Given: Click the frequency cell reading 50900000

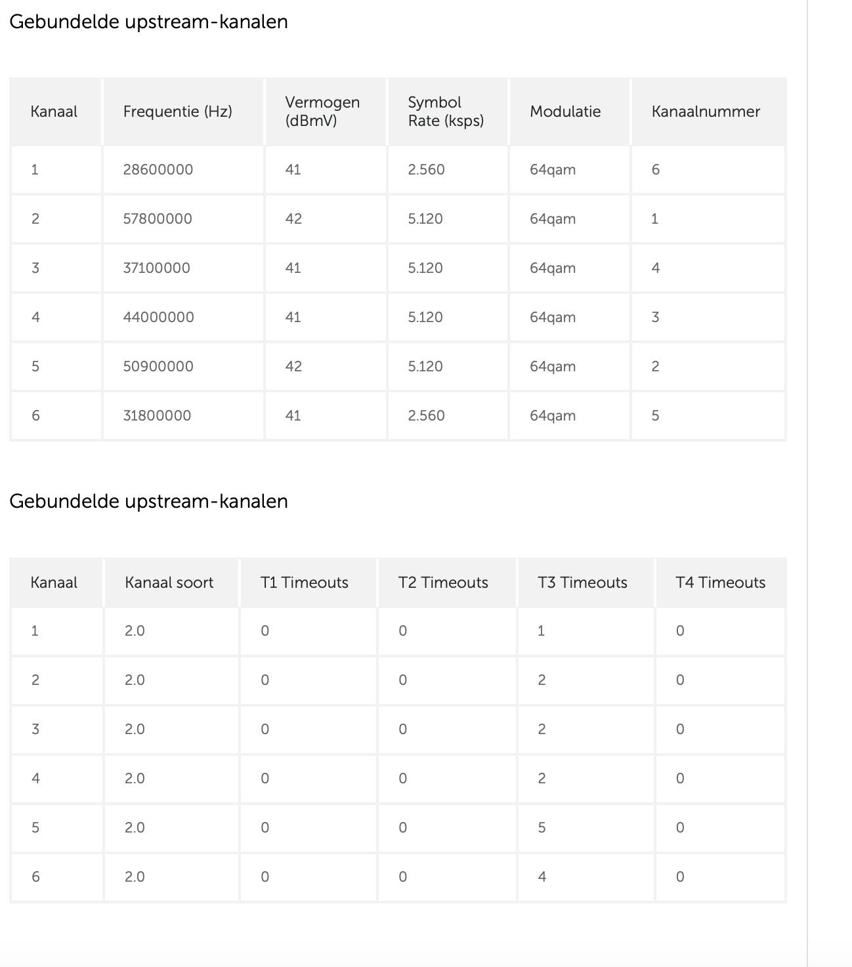Looking at the screenshot, I should [x=158, y=367].
